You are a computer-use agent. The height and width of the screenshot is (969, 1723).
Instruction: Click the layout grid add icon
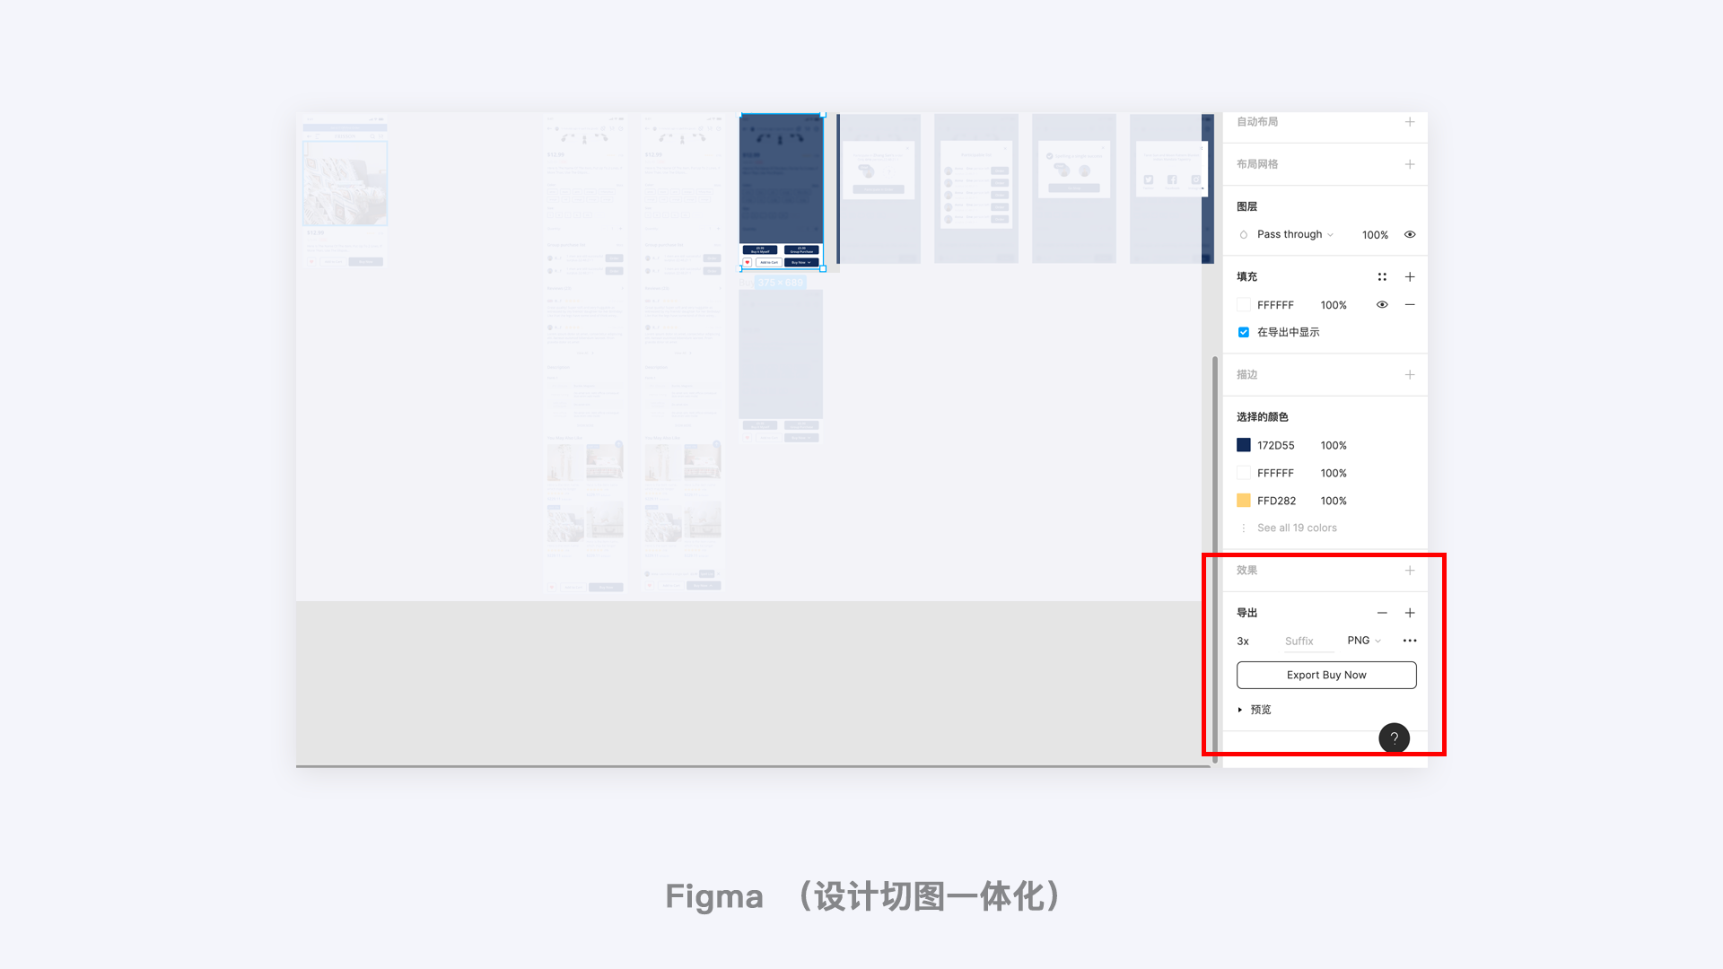point(1410,163)
